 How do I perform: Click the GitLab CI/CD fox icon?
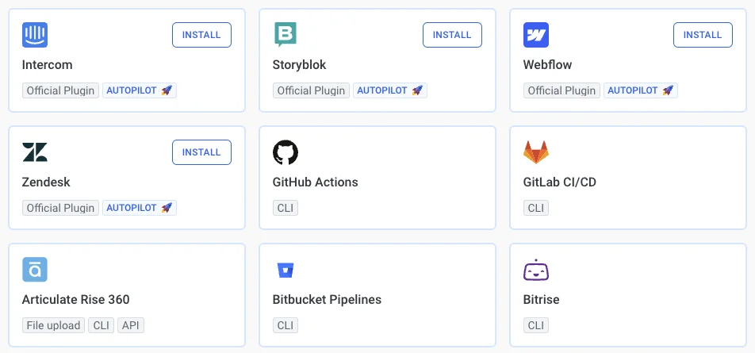pyautogui.click(x=536, y=152)
